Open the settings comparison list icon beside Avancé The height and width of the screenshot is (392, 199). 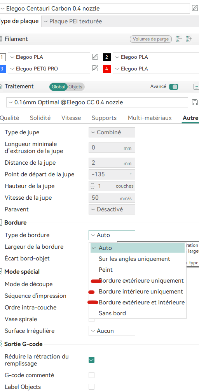(x=196, y=87)
